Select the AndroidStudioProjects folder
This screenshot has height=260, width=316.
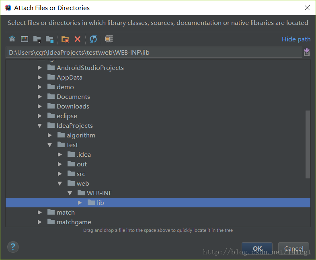(x=86, y=68)
